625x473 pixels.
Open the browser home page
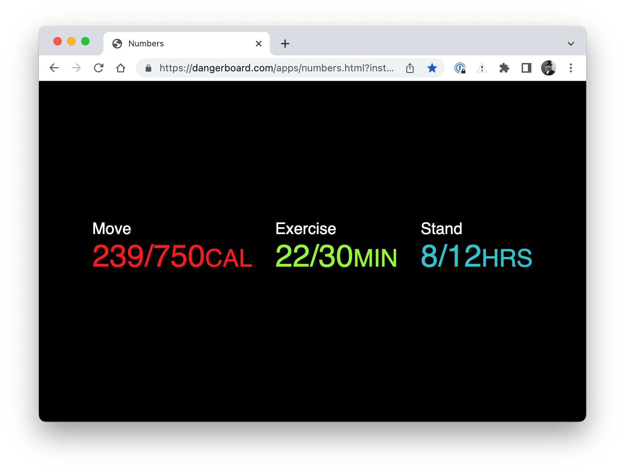point(121,68)
